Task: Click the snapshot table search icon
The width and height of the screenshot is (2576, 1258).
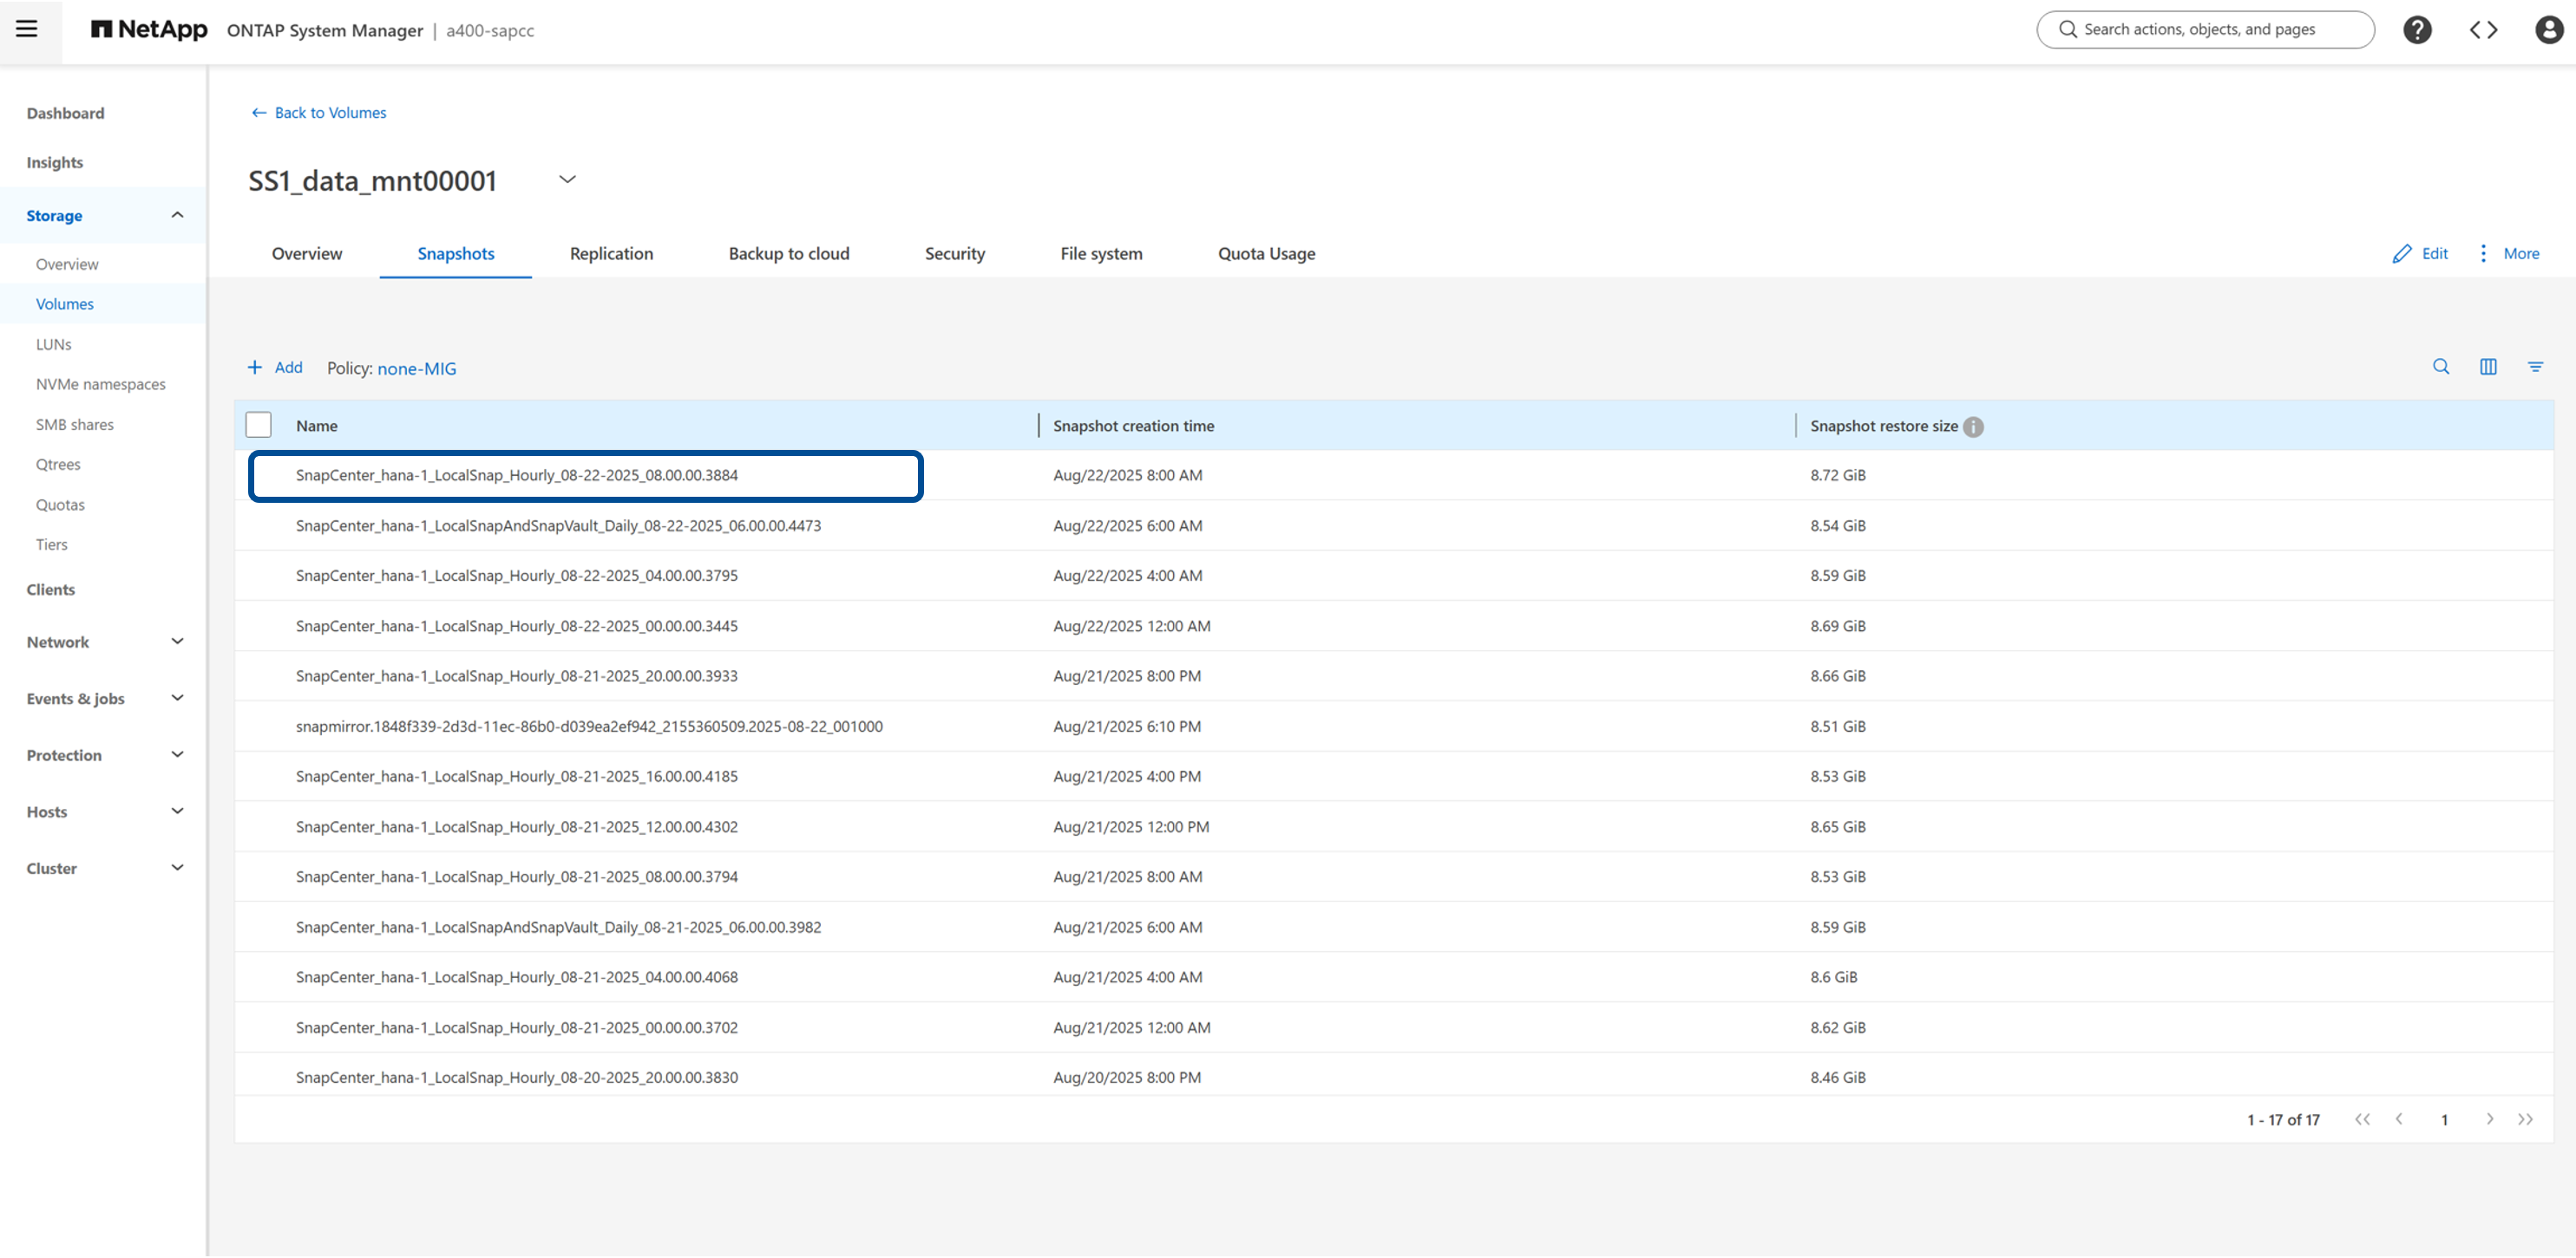Action: (2440, 368)
